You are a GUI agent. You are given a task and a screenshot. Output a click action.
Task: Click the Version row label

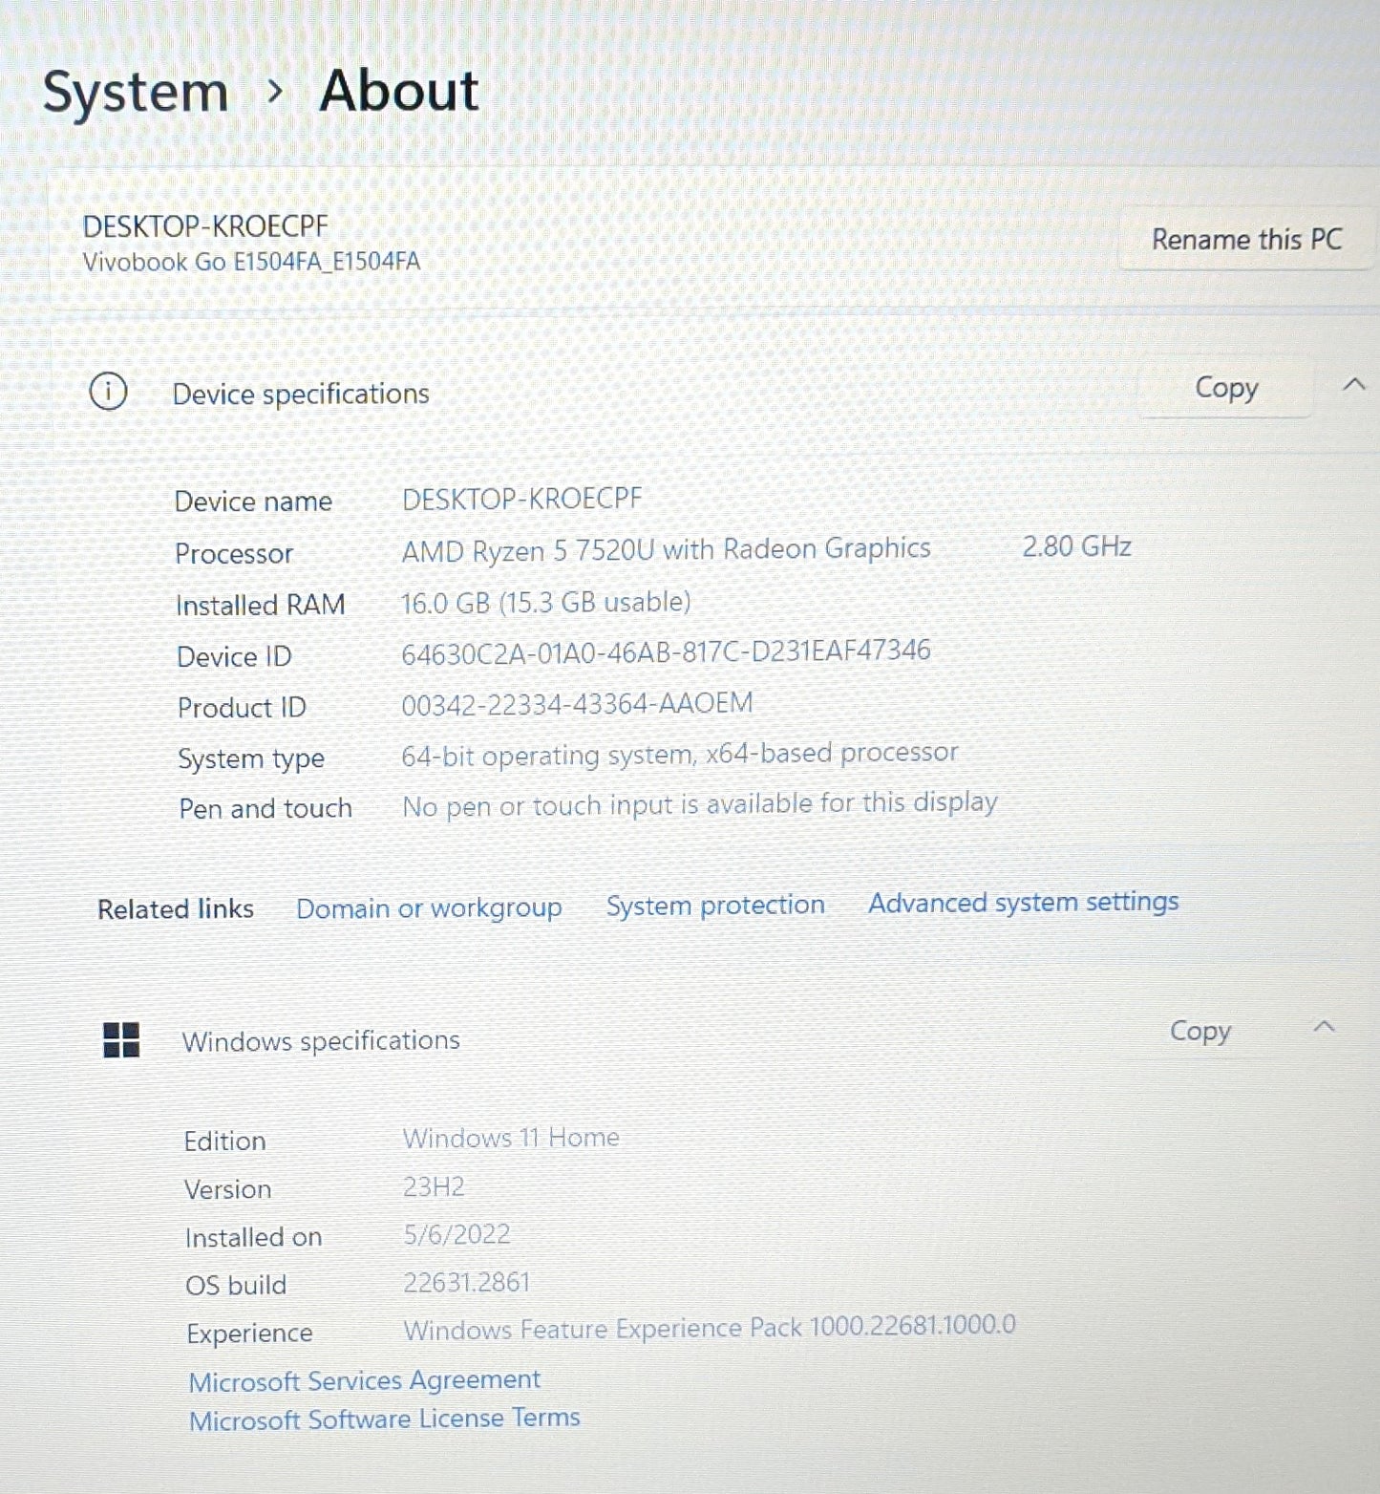(227, 1189)
